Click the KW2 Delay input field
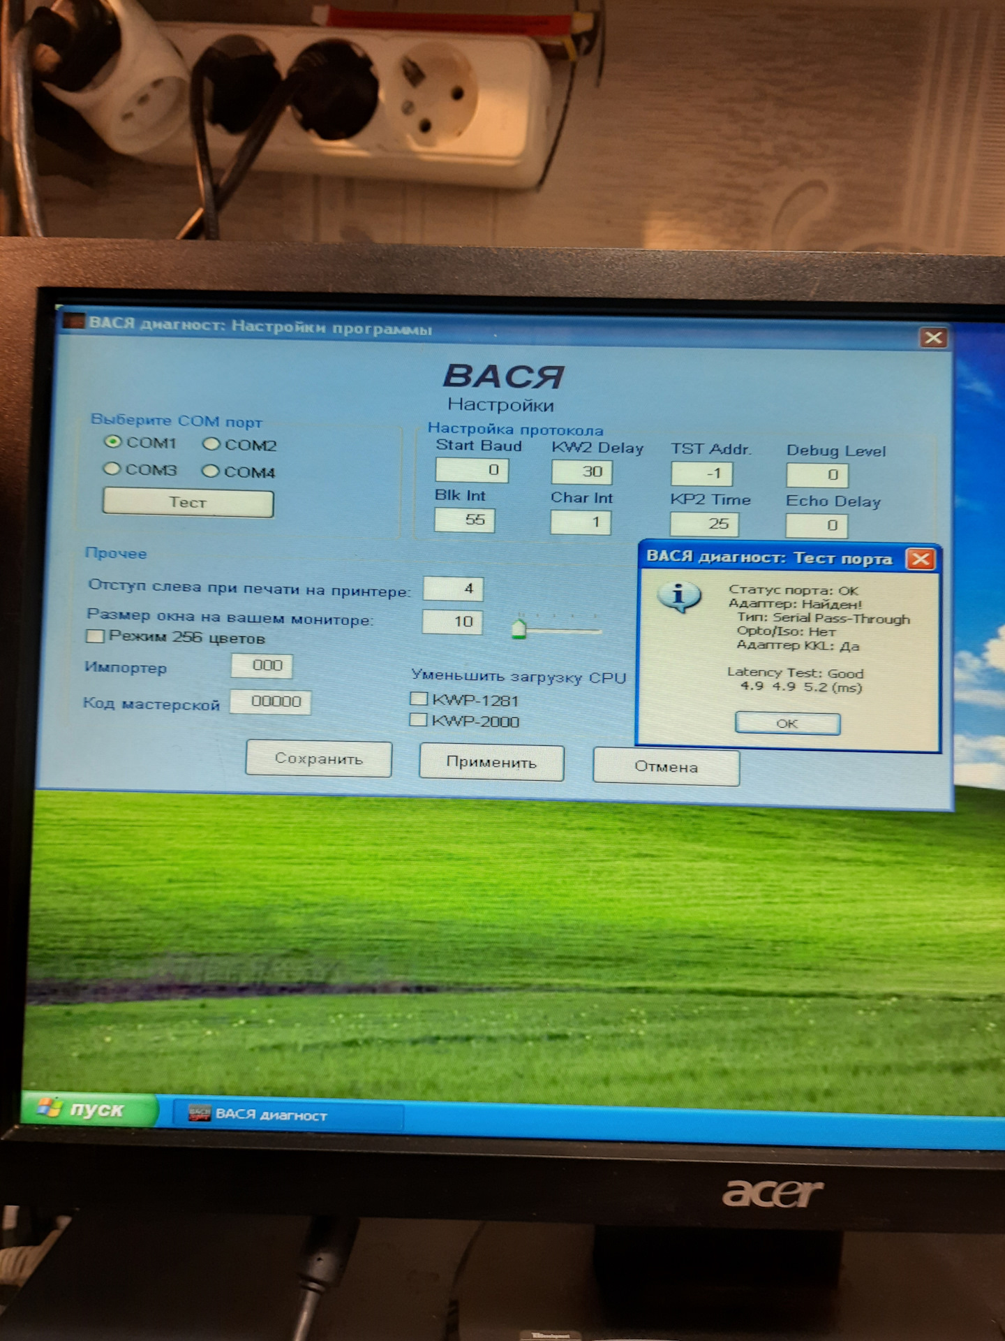Screen dimensions: 1005x1341 pyautogui.click(x=582, y=472)
